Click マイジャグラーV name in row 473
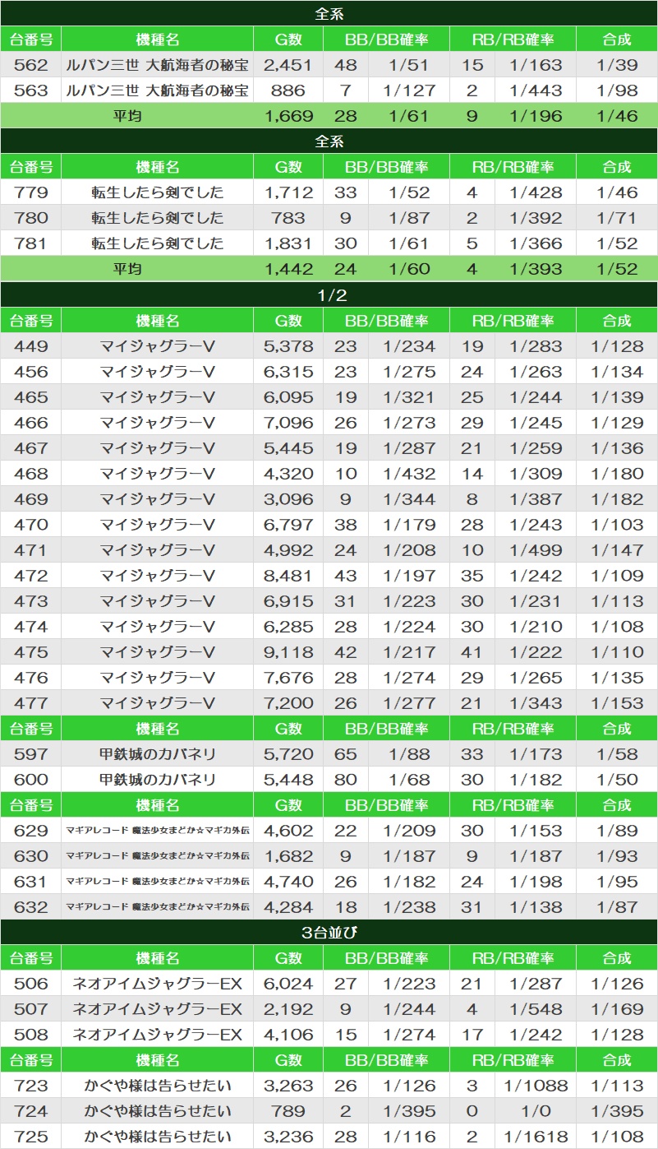Image resolution: width=658 pixels, height=1149 pixels. click(x=157, y=601)
